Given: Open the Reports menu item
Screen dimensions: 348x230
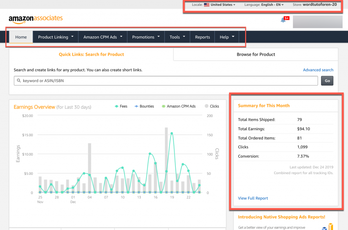Looking at the screenshot, I should coord(202,37).
